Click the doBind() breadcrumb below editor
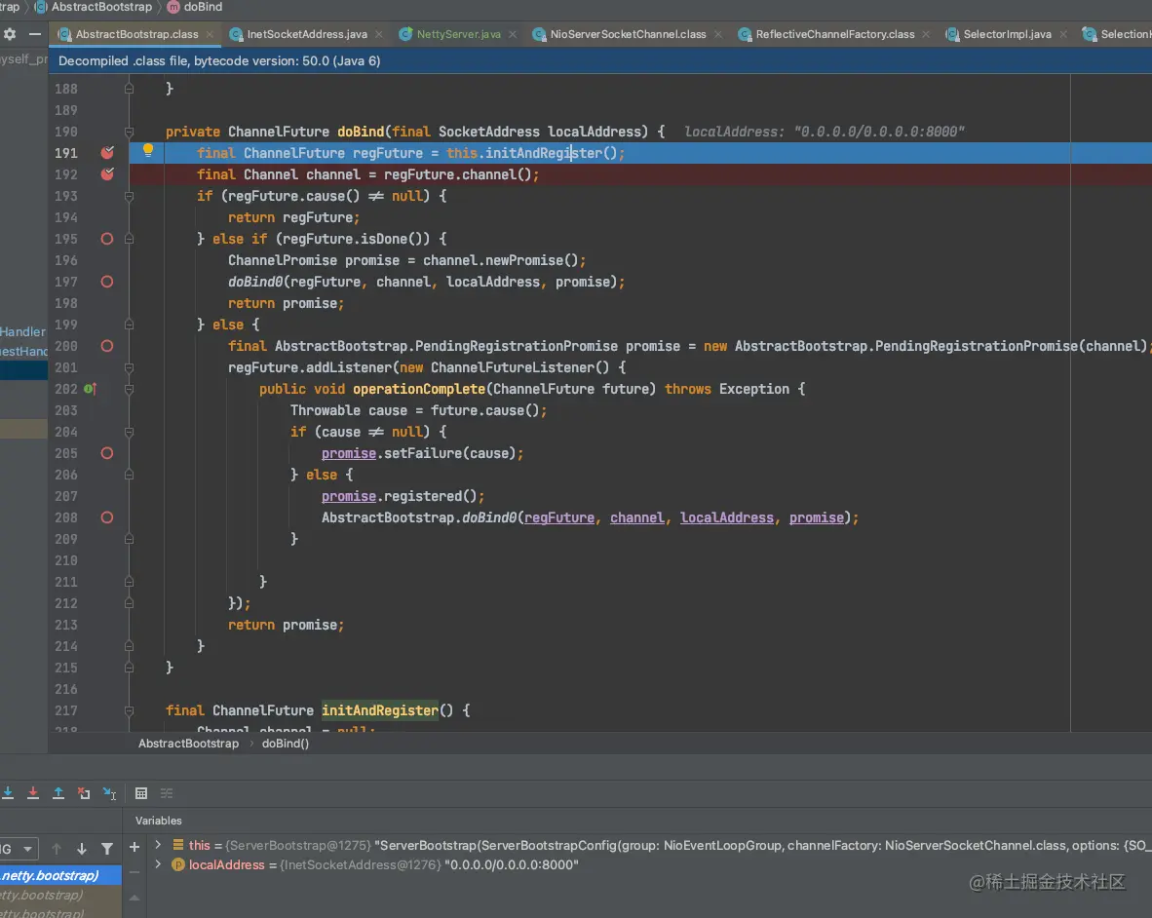1152x918 pixels. pyautogui.click(x=286, y=744)
